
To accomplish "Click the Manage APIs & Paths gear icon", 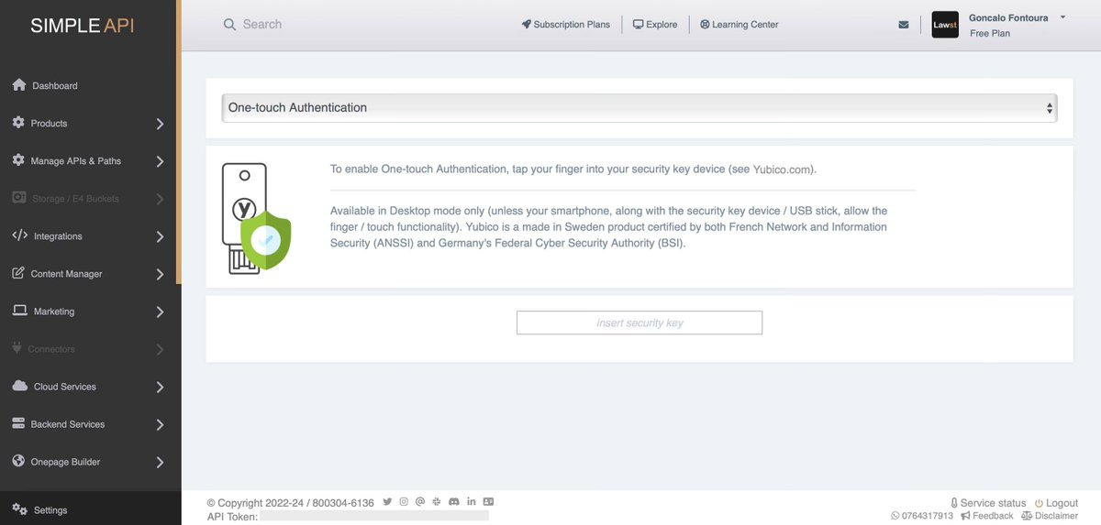I will pyautogui.click(x=18, y=160).
